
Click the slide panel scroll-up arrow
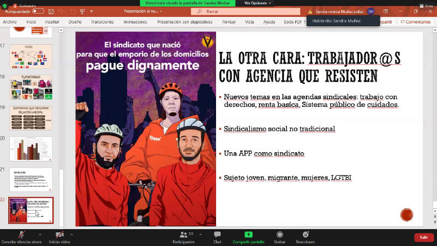pyautogui.click(x=61, y=30)
